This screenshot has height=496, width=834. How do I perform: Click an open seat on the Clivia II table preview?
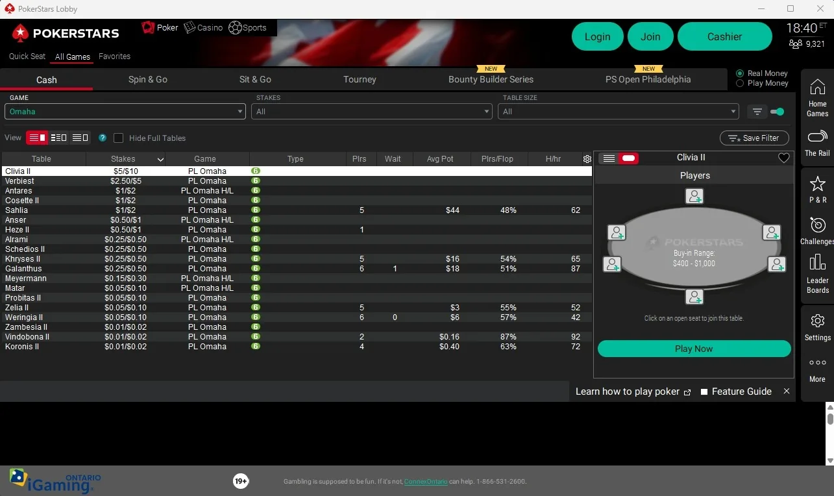[x=694, y=195]
